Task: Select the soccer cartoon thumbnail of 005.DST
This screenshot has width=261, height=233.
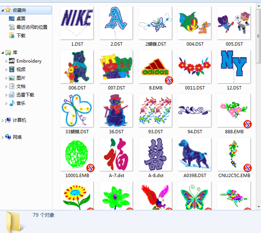Action: [x=234, y=23]
